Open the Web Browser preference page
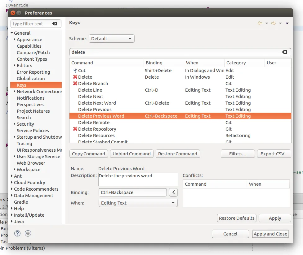Image resolution: width=303 pixels, height=255 pixels. tap(31, 163)
